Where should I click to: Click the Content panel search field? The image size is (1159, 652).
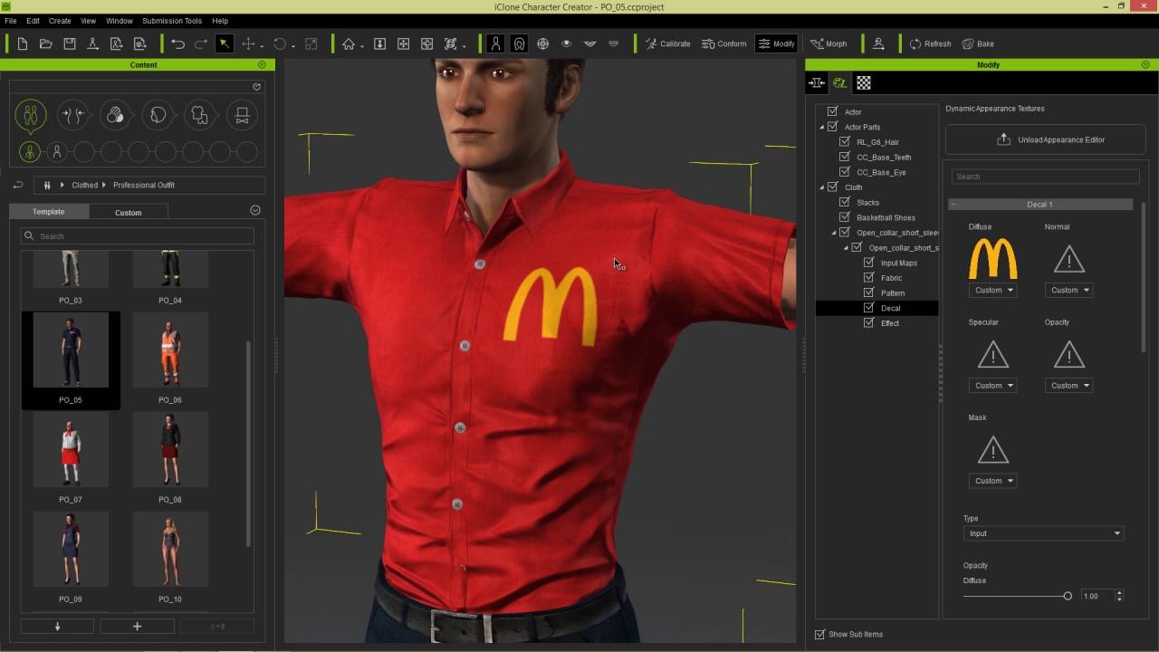(x=138, y=235)
